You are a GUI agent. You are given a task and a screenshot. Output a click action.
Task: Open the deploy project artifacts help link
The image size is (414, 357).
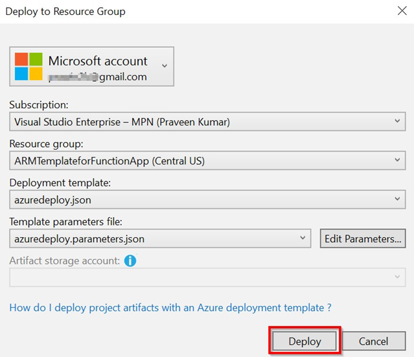[x=170, y=308]
